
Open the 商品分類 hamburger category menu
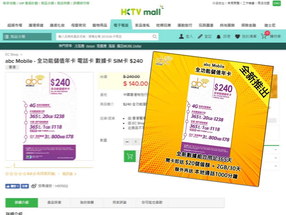(27, 37)
